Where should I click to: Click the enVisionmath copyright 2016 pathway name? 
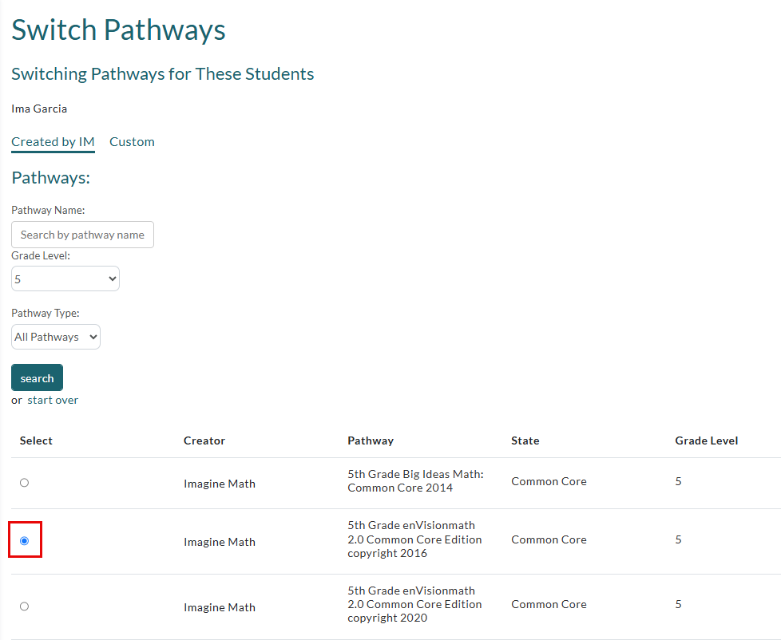tap(414, 539)
